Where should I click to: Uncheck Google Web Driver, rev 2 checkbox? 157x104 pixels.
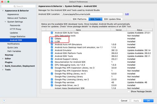(x=52, y=85)
